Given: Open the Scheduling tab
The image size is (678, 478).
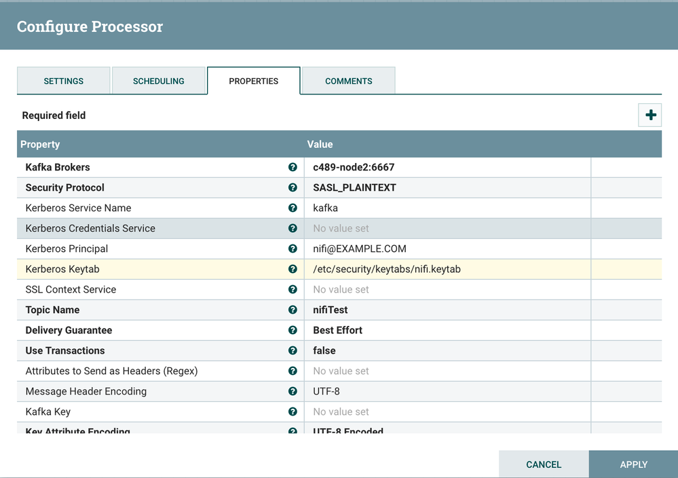Looking at the screenshot, I should click(x=158, y=81).
